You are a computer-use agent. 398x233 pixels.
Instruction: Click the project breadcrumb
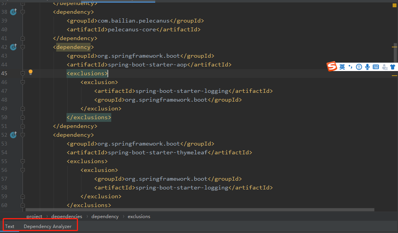point(34,217)
